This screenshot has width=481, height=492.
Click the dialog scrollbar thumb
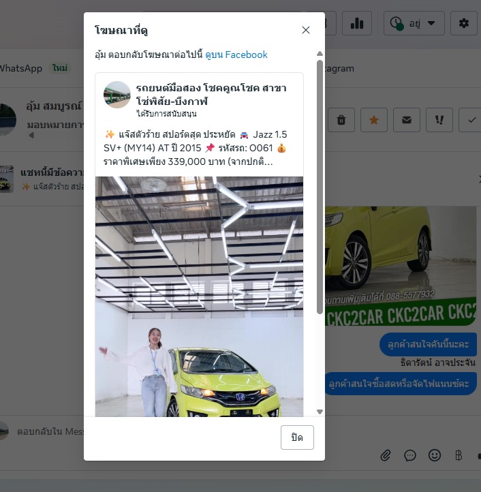pyautogui.click(x=320, y=187)
